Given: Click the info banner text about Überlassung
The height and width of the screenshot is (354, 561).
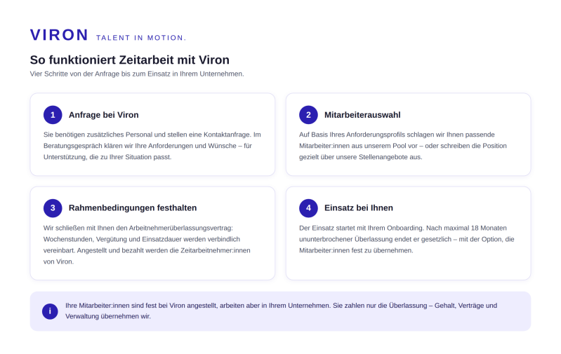Looking at the screenshot, I should coord(282,311).
